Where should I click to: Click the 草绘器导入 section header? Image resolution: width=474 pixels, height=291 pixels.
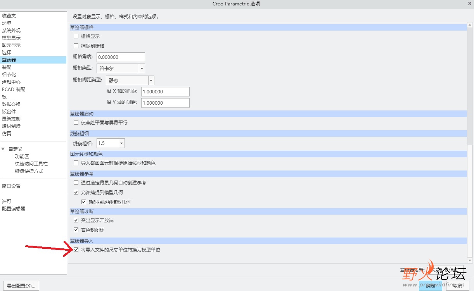[268, 241]
